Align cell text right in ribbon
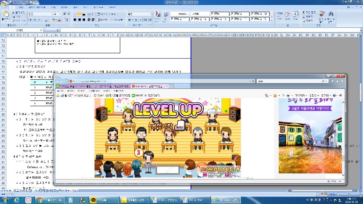This screenshot has height=204, width=363. tap(84, 20)
